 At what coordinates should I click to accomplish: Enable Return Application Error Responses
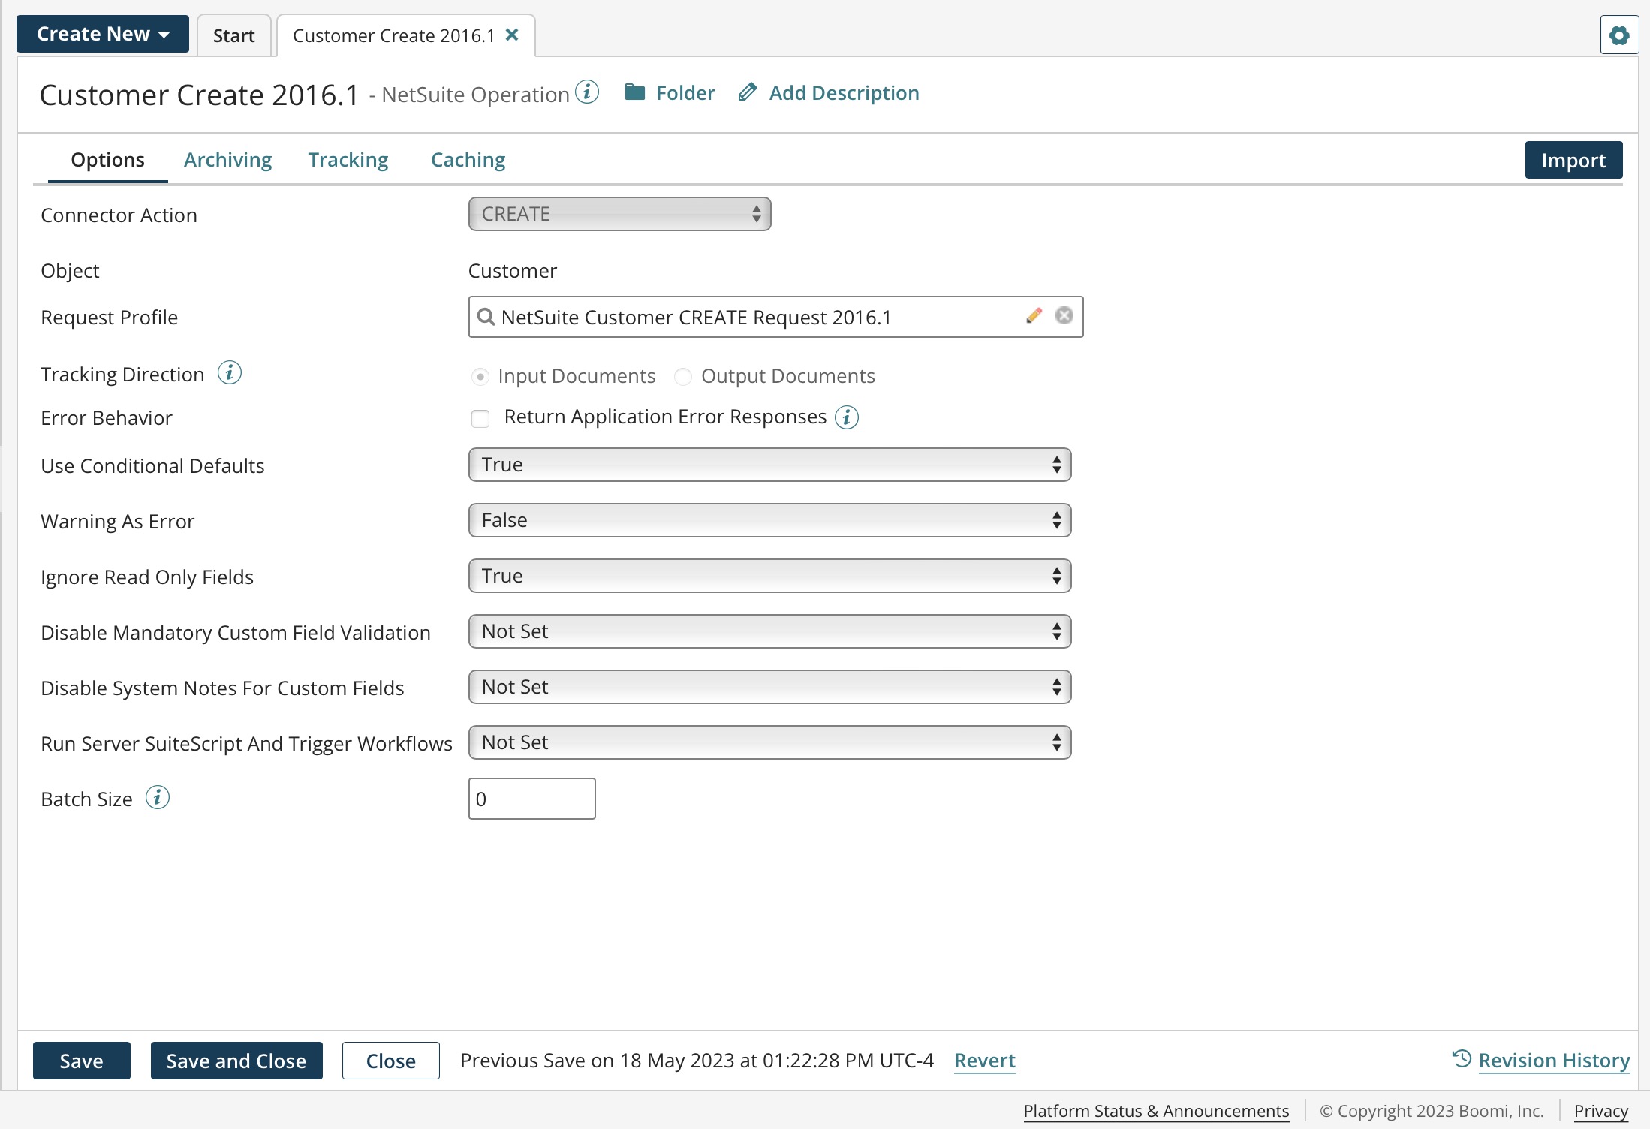pyautogui.click(x=480, y=418)
